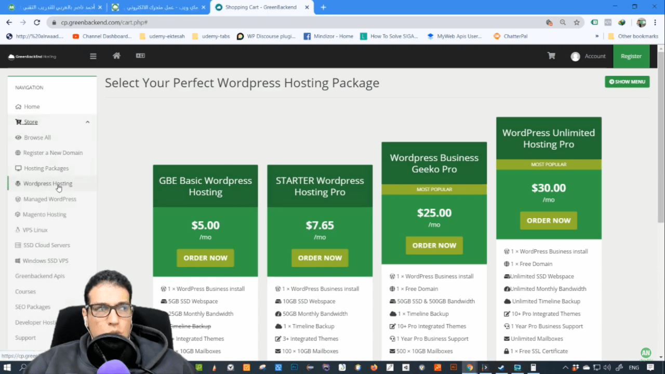Click the Windows icon beside Windows SSD VPS
665x374 pixels.
click(18, 261)
